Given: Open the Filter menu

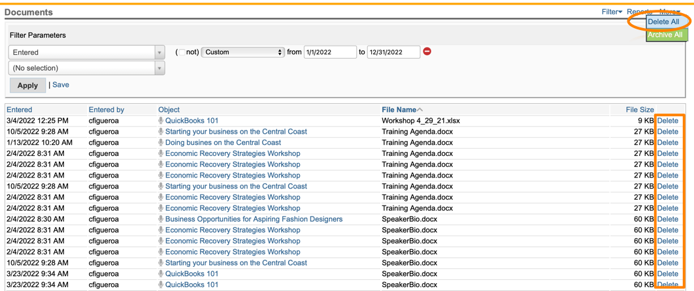Looking at the screenshot, I should tap(611, 12).
